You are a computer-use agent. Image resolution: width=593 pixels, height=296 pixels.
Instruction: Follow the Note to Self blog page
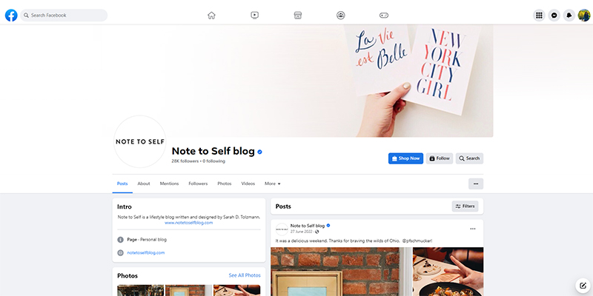[x=440, y=158]
